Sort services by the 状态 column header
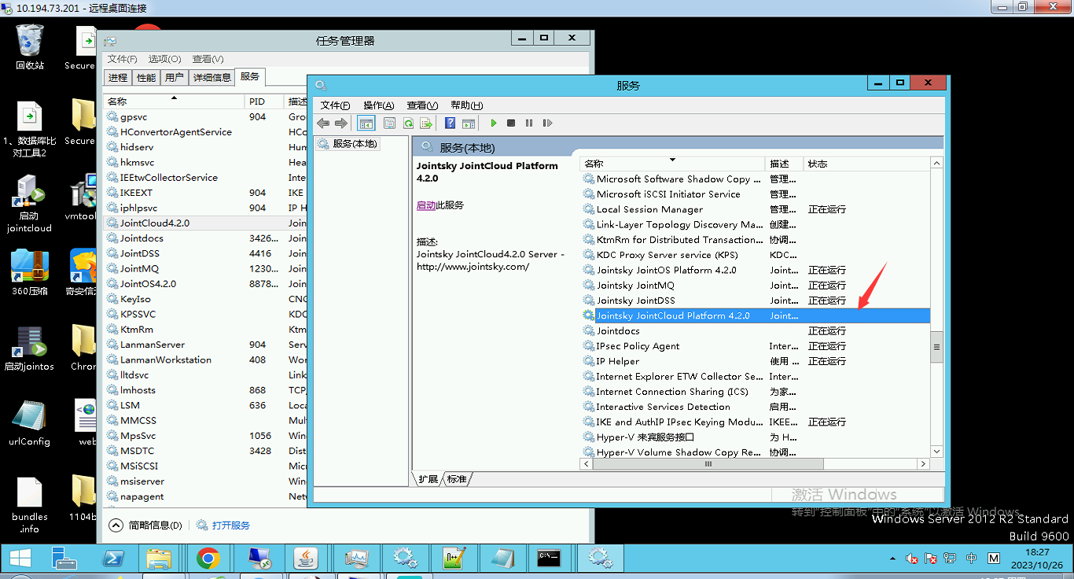The width and height of the screenshot is (1074, 579). 865,164
